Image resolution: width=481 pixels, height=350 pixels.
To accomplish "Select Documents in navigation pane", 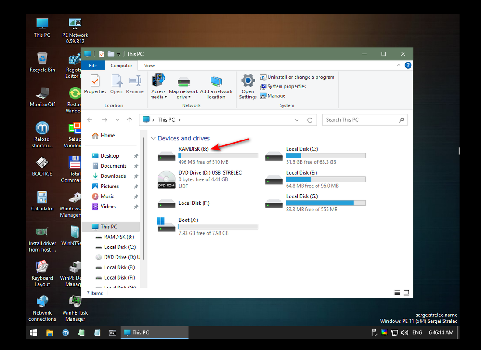I will point(109,166).
